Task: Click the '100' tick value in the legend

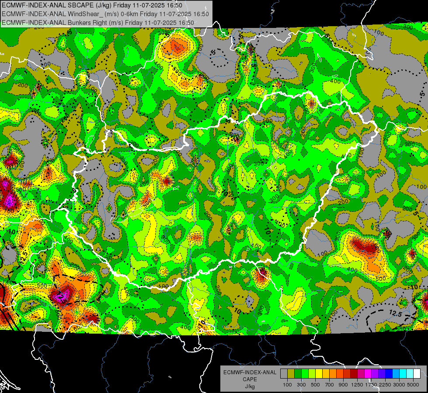Action: coord(287,385)
